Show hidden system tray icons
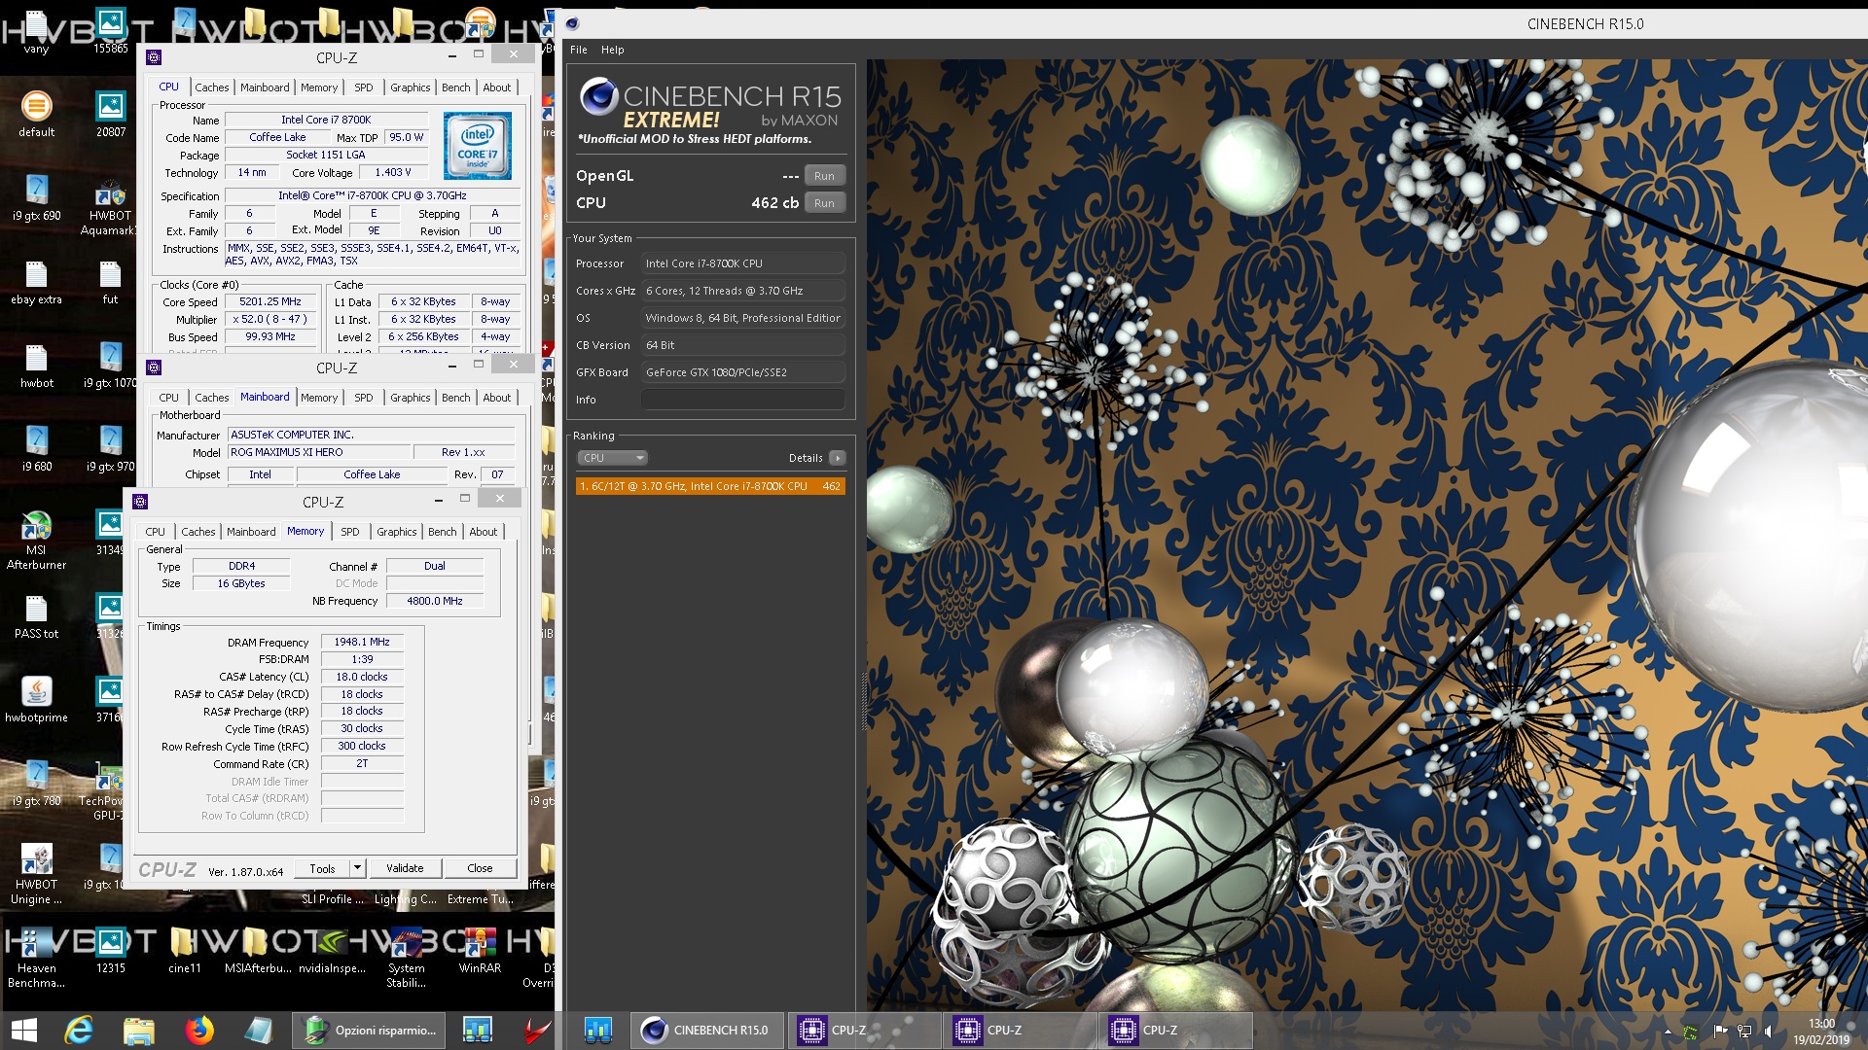Viewport: 1868px width, 1050px height. coord(1668,1032)
